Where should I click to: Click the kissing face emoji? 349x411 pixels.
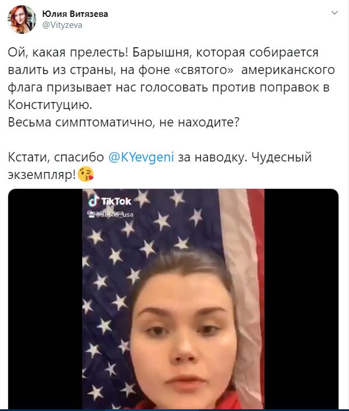coord(86,174)
